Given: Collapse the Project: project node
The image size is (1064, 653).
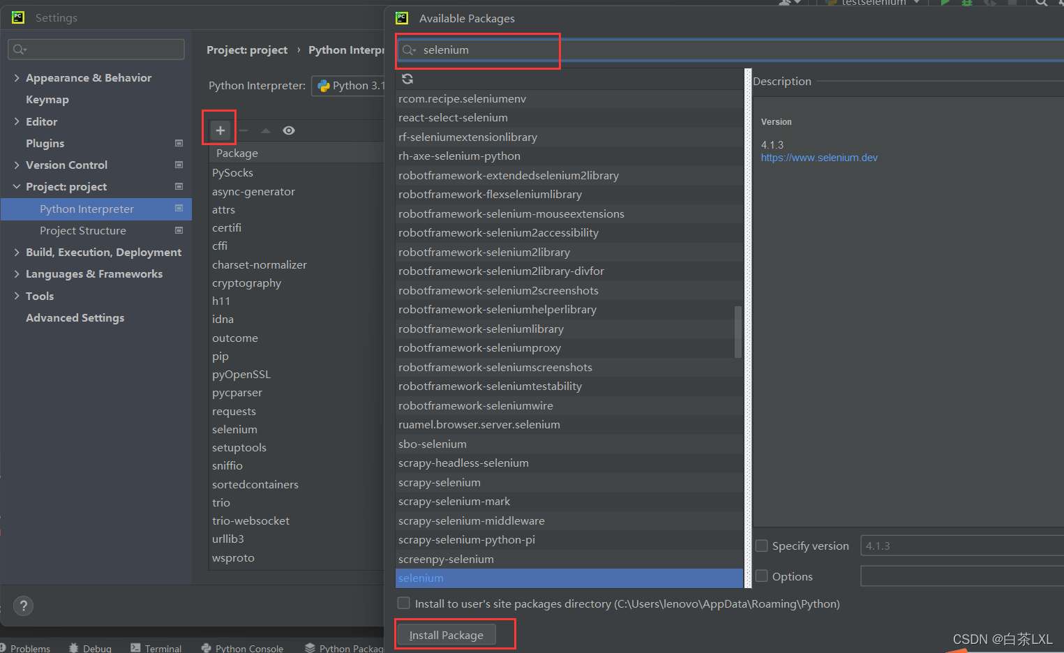Looking at the screenshot, I should (x=17, y=186).
